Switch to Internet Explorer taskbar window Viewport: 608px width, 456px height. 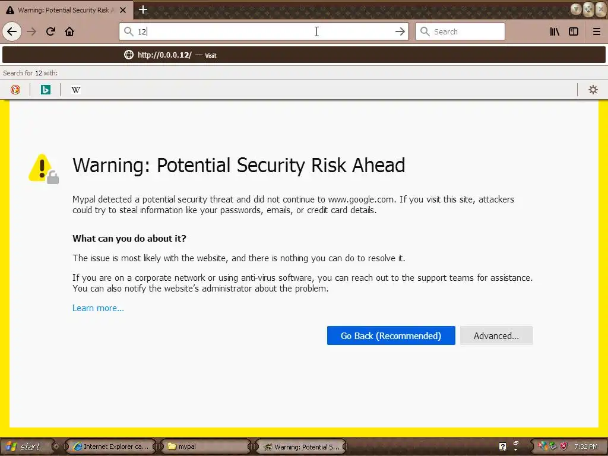pyautogui.click(x=110, y=446)
